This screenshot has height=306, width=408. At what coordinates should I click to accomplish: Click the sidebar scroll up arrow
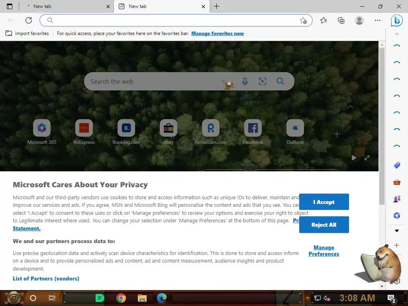tap(396, 33)
